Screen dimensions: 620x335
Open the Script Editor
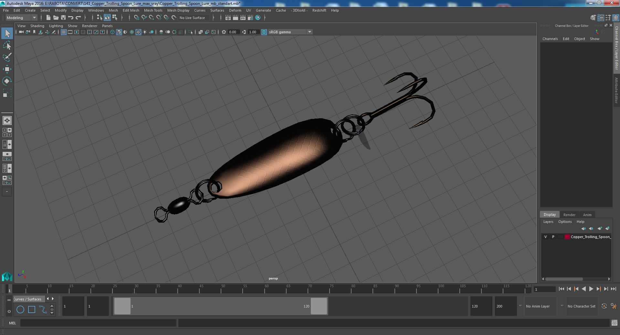tap(614, 323)
